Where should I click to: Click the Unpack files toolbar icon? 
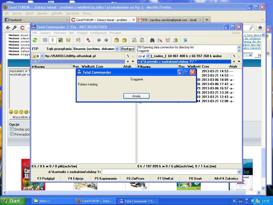pos(124,40)
